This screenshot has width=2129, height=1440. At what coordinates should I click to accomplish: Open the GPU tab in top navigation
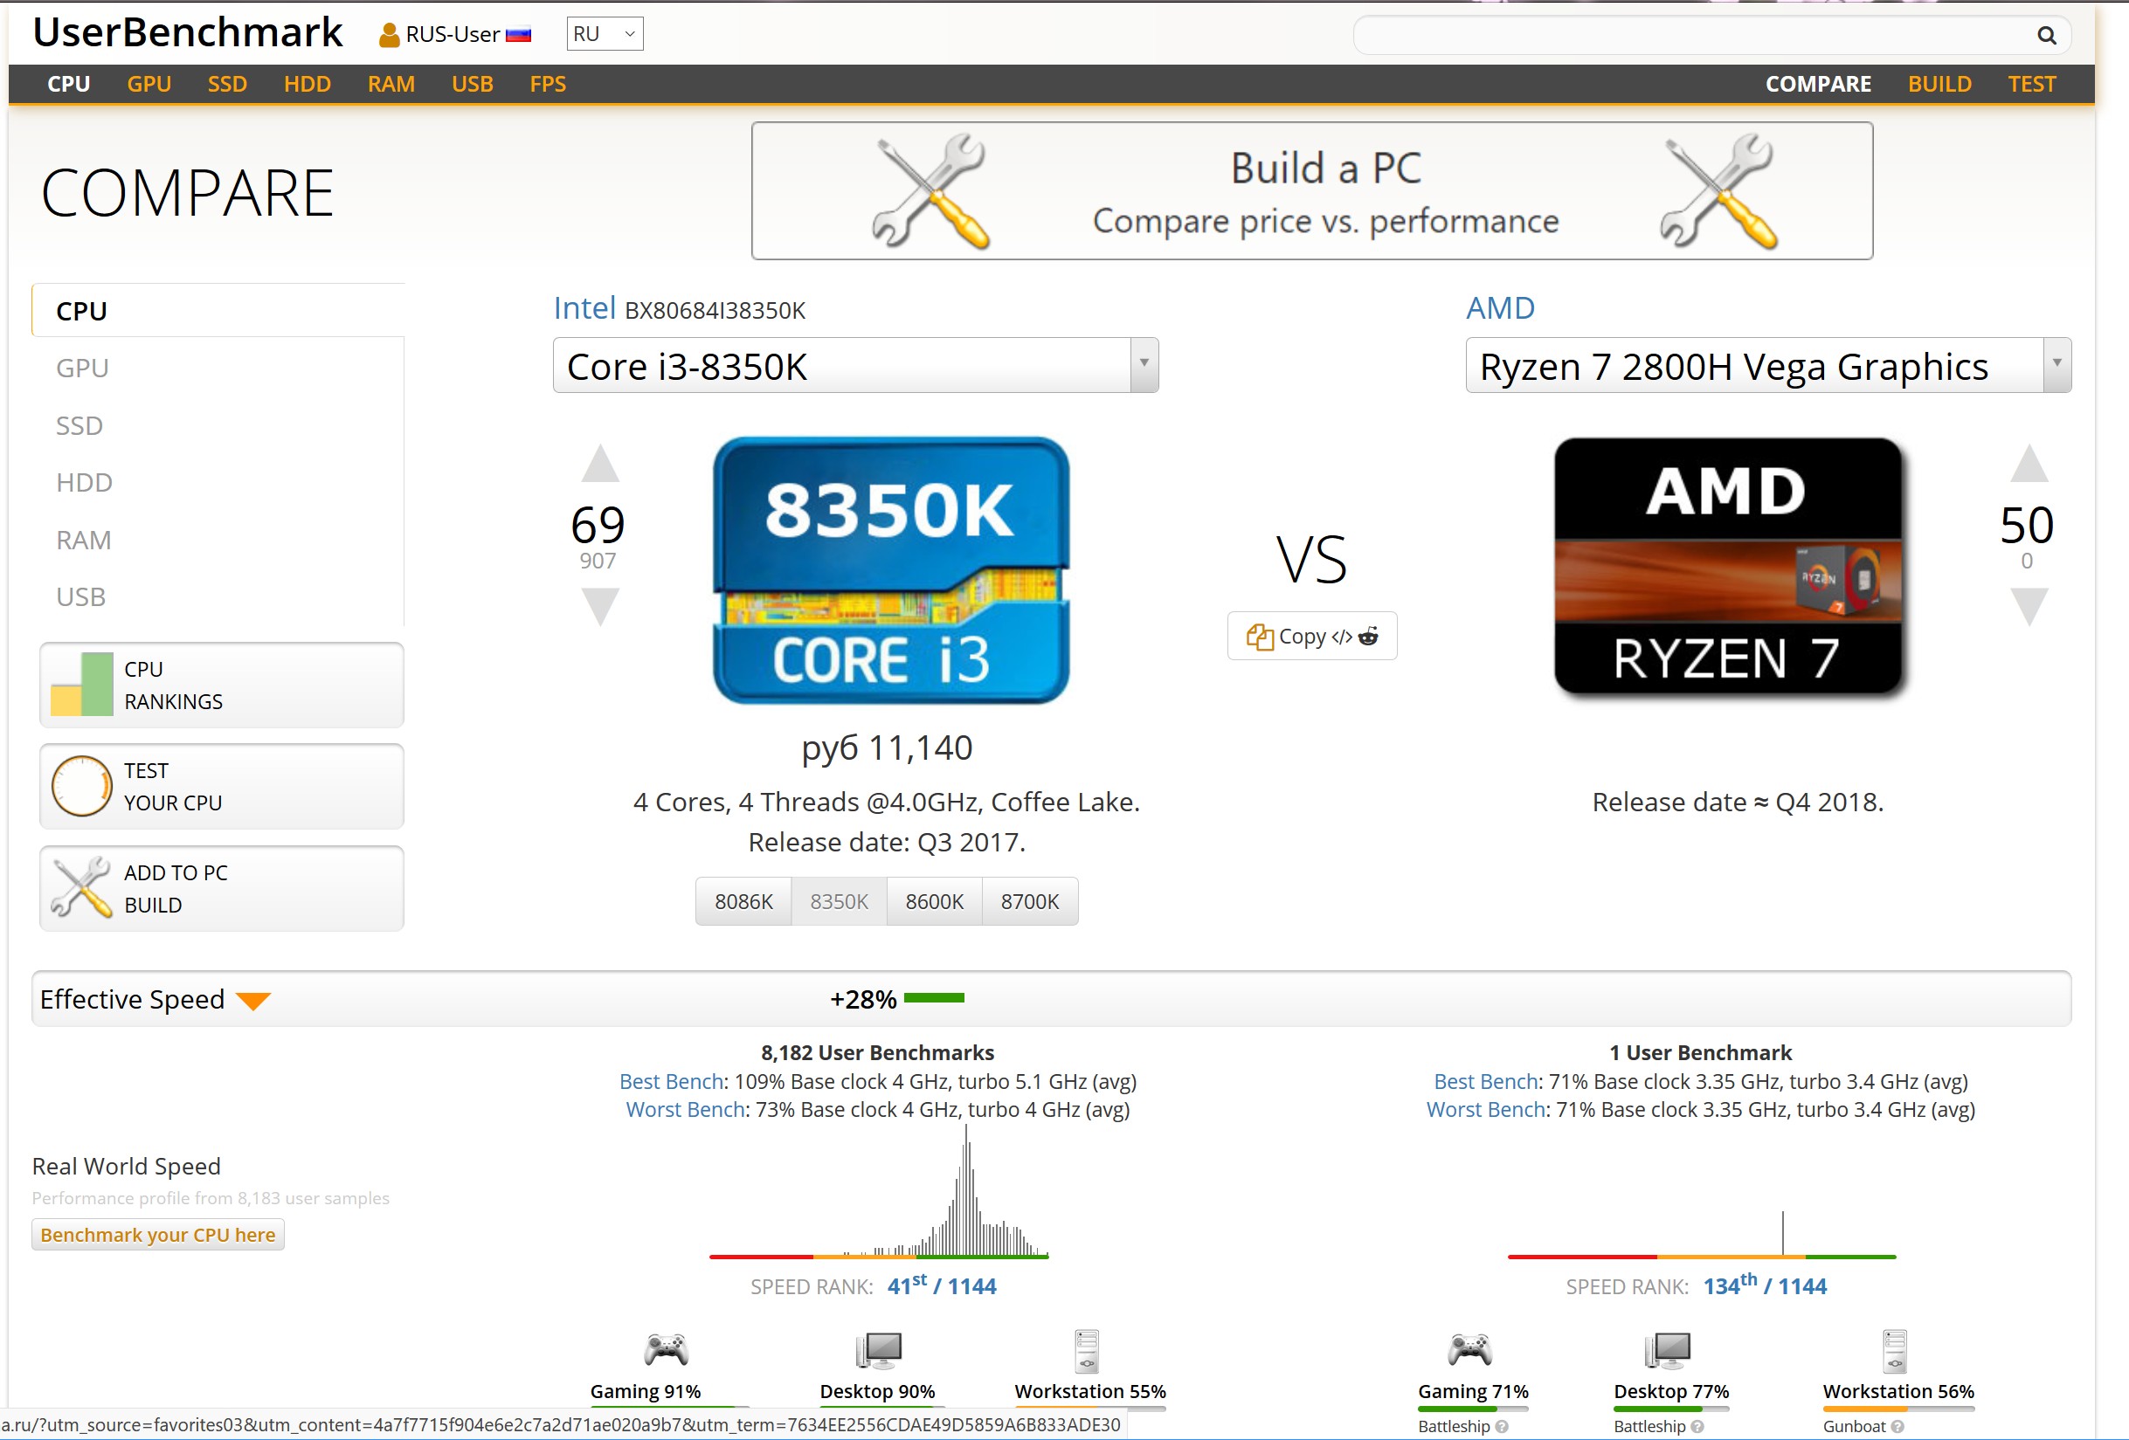149,84
